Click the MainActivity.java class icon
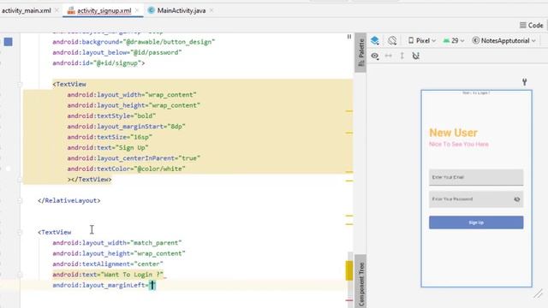Viewport: 548px width, 308px height. 151,10
